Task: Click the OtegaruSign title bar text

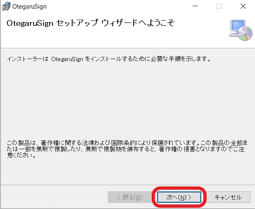Action: coord(30,7)
